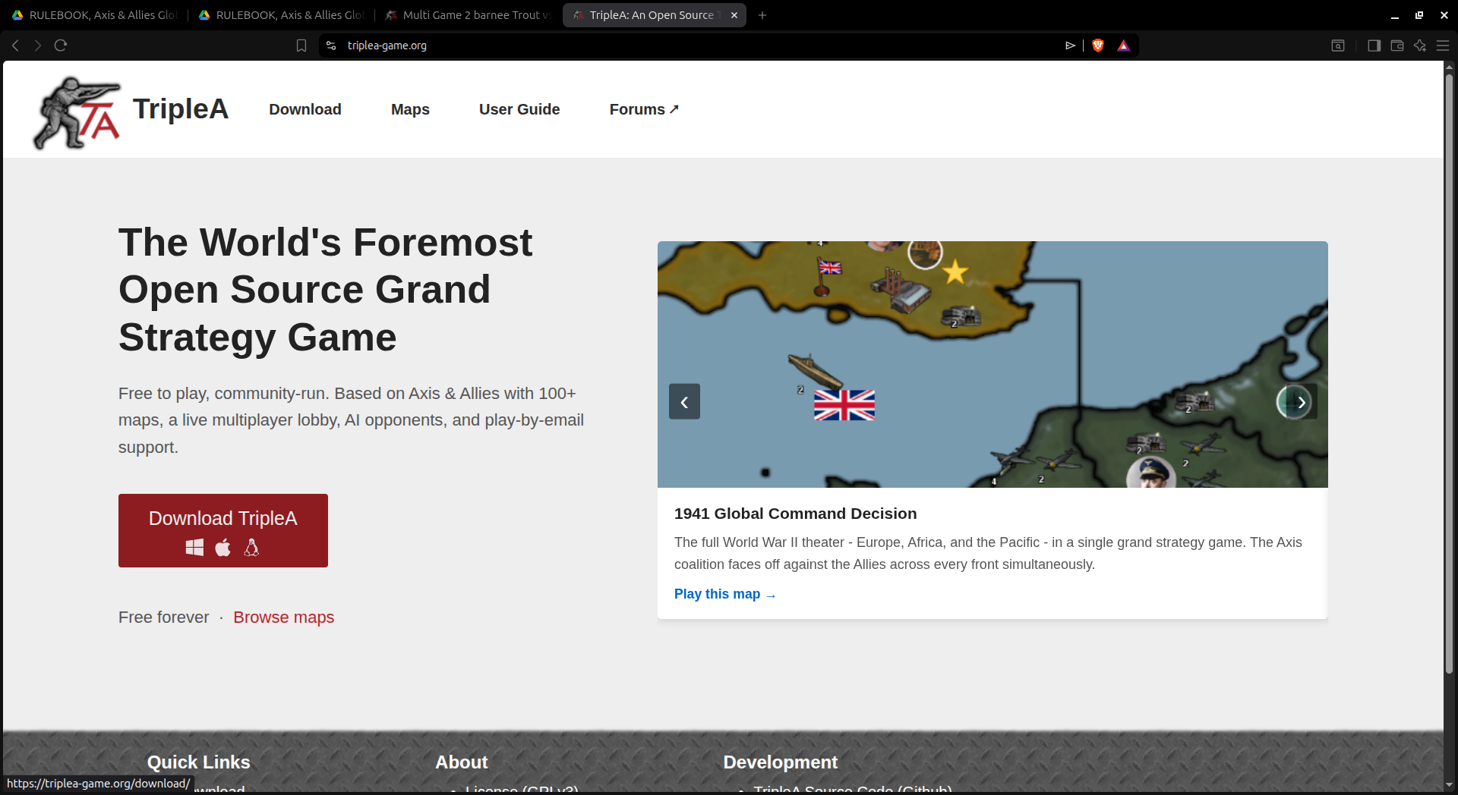Go back with browser back arrow
1458x795 pixels.
15,46
